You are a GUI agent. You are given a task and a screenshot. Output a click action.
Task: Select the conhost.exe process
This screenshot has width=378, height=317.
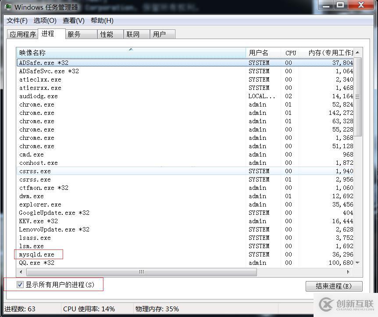tap(185, 163)
